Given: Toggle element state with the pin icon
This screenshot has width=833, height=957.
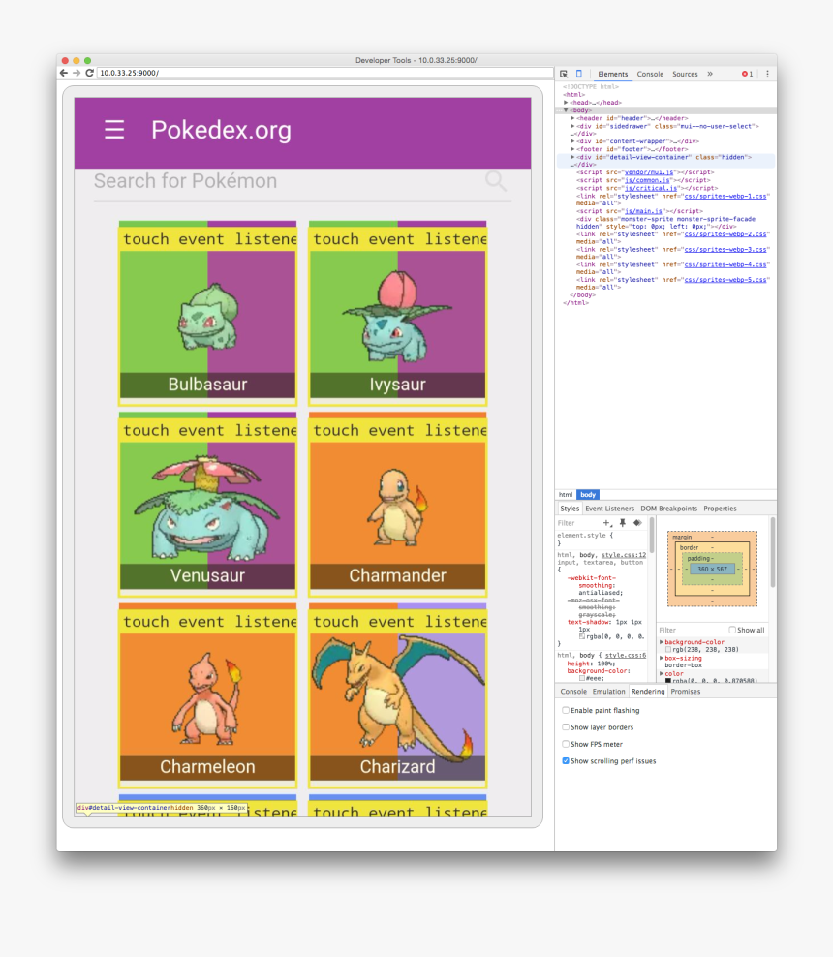Looking at the screenshot, I should click(x=623, y=523).
